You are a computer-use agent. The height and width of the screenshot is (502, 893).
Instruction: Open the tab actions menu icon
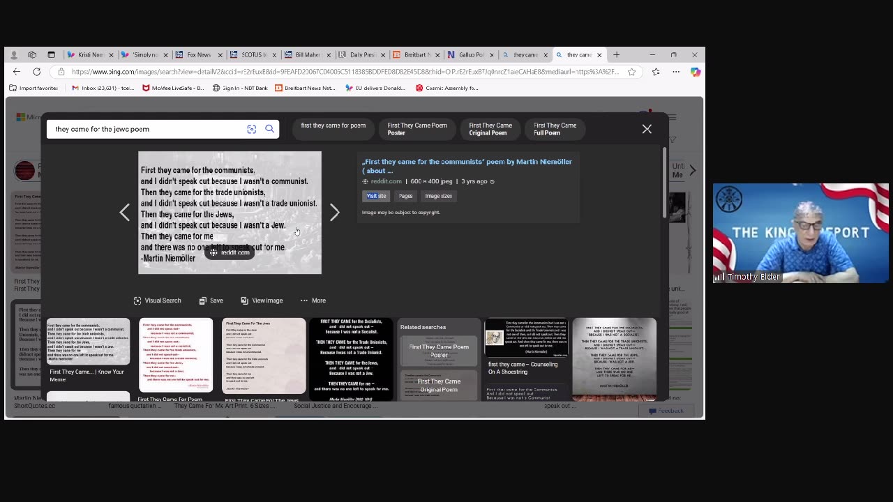(x=51, y=55)
